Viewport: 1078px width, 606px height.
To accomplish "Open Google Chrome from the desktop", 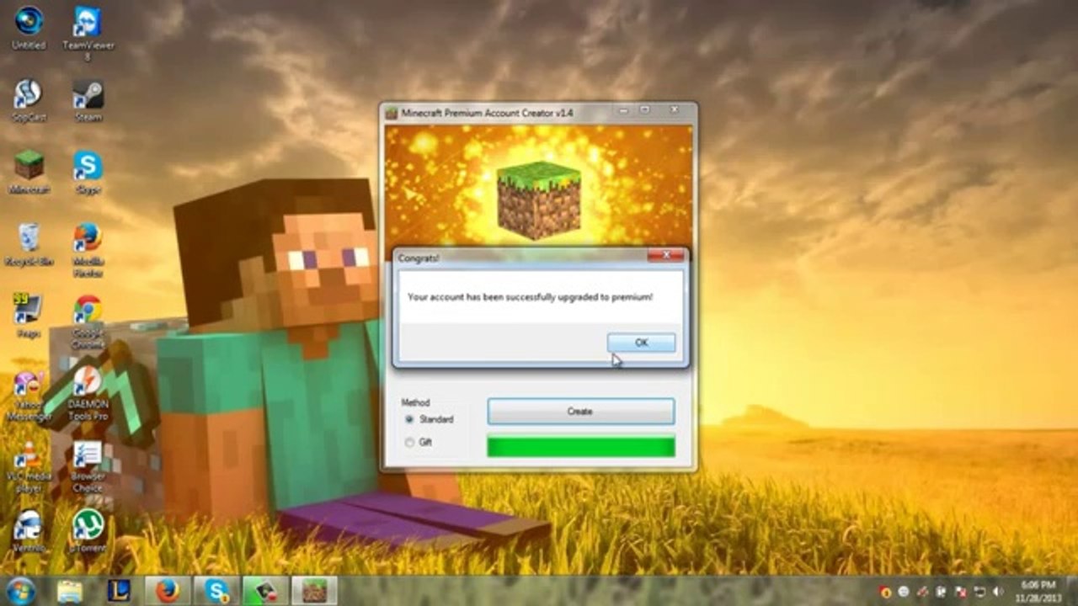I will [x=88, y=322].
